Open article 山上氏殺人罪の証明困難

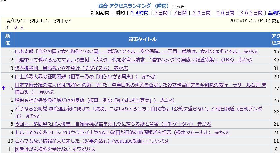pyautogui.click(x=85, y=76)
